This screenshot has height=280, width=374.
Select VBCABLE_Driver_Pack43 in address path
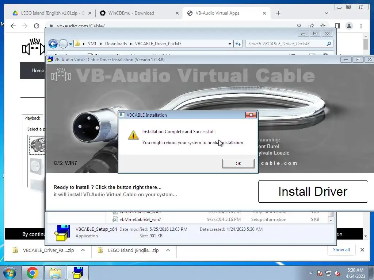tap(158, 44)
